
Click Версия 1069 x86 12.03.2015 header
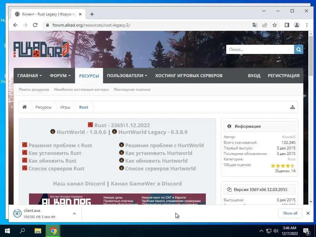[x=259, y=189]
